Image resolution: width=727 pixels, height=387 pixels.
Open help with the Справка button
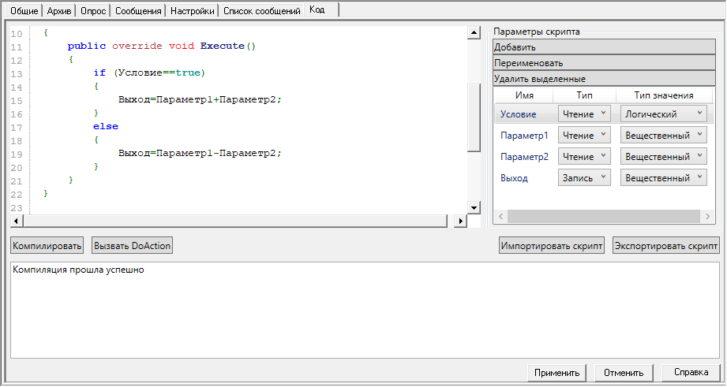coord(691,372)
